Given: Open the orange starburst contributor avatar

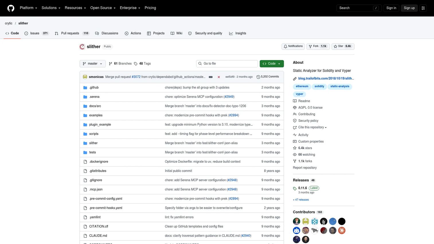Looking at the screenshot, I should click(342, 231).
